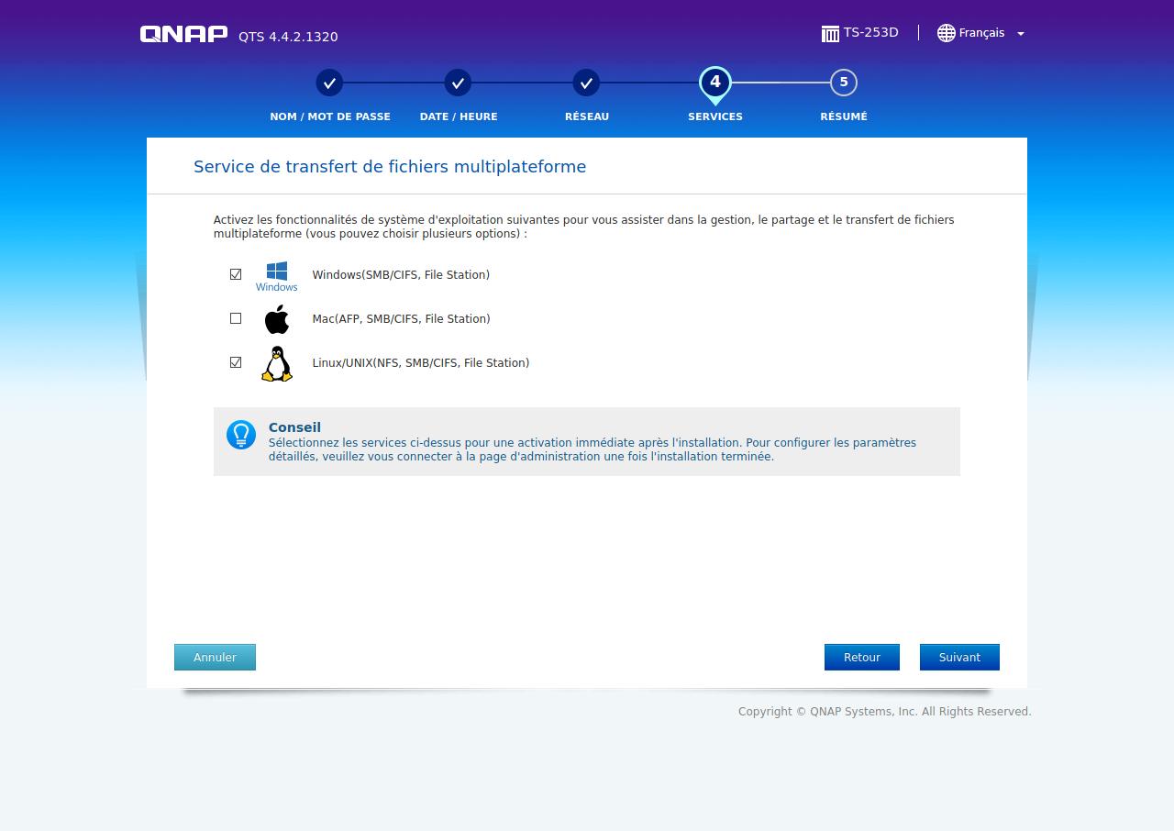
Task: Click the globe language icon
Action: pos(946,33)
